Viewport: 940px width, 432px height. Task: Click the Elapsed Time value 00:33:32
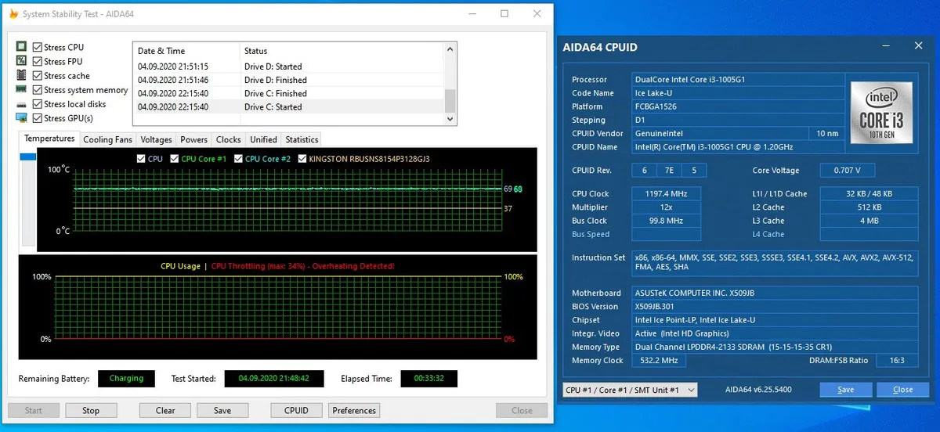coord(429,379)
